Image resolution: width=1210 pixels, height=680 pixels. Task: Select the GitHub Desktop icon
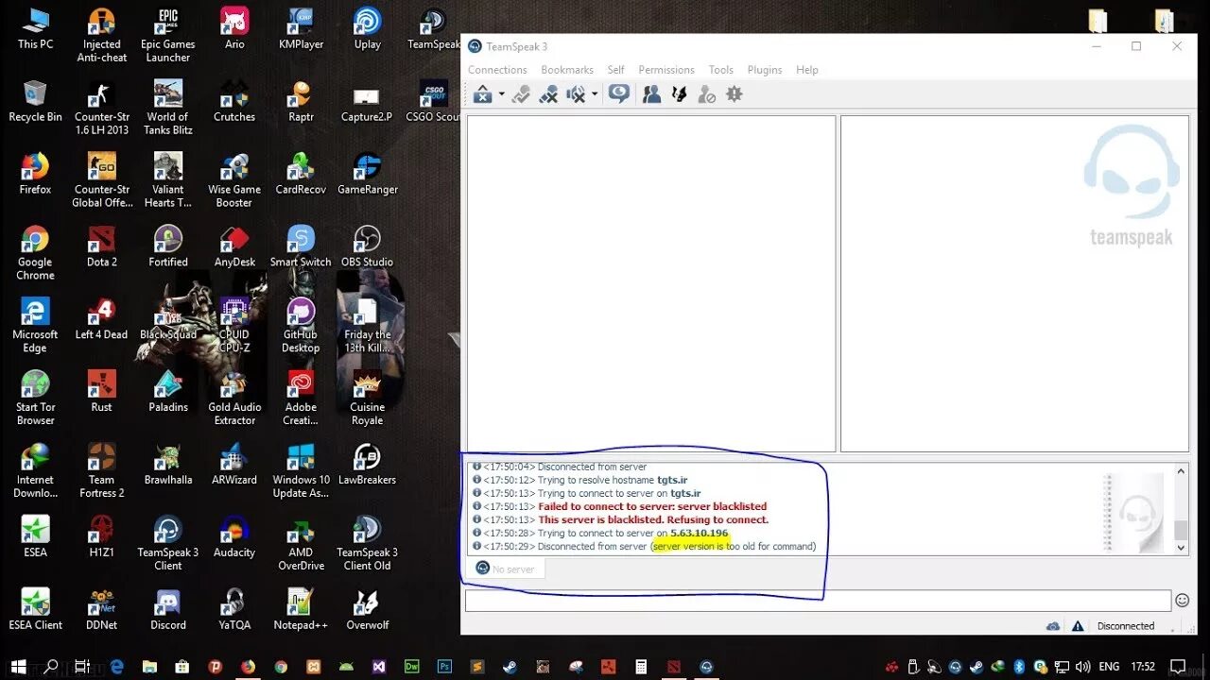[x=301, y=326]
